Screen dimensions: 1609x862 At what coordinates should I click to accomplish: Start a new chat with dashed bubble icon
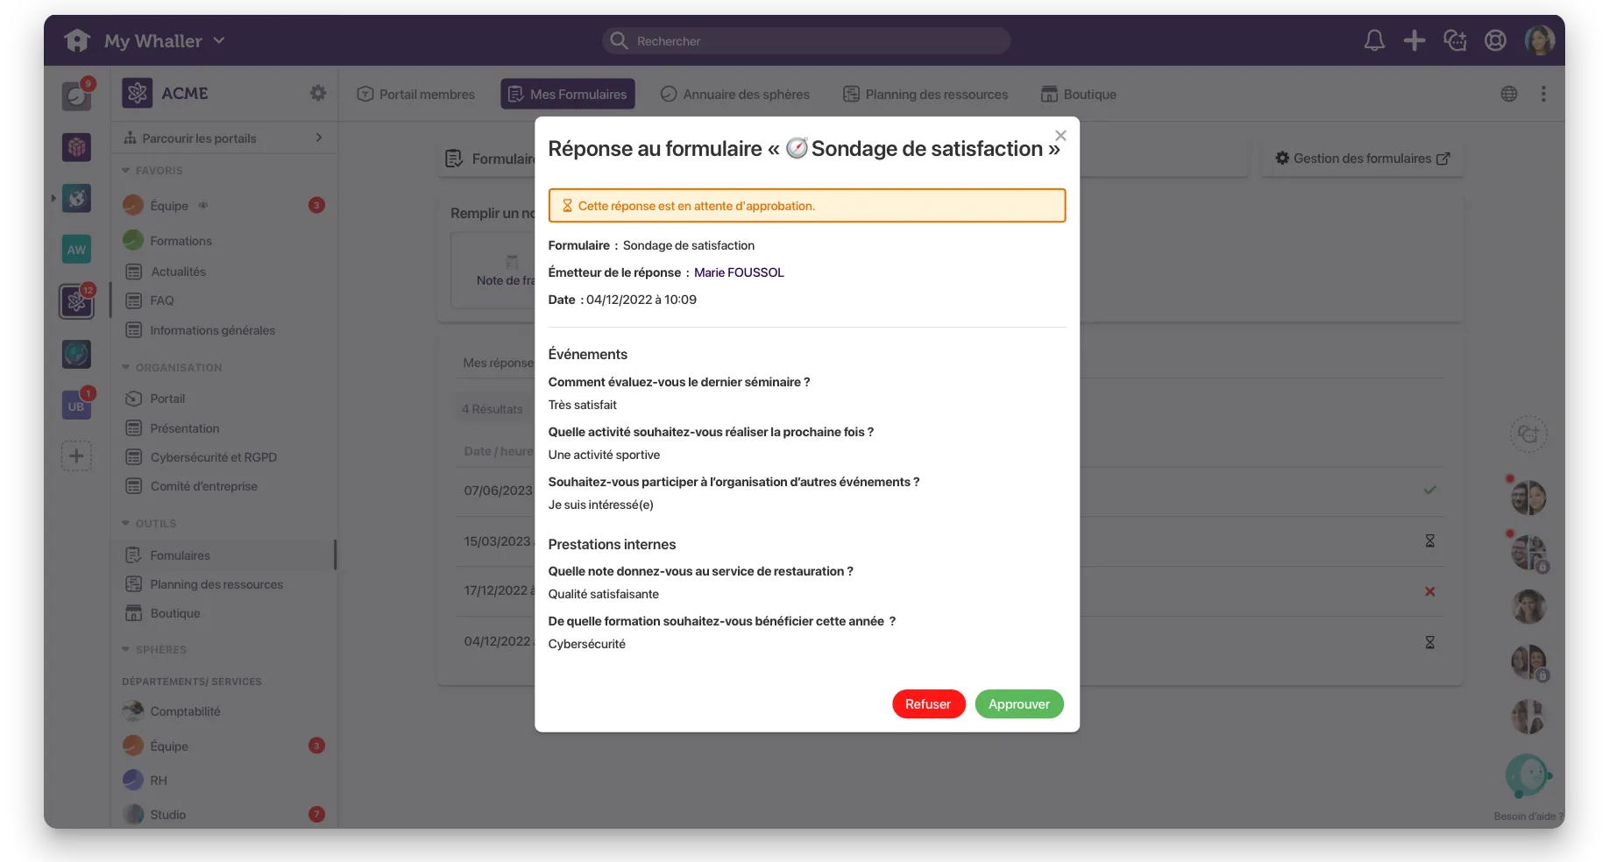pos(1528,434)
